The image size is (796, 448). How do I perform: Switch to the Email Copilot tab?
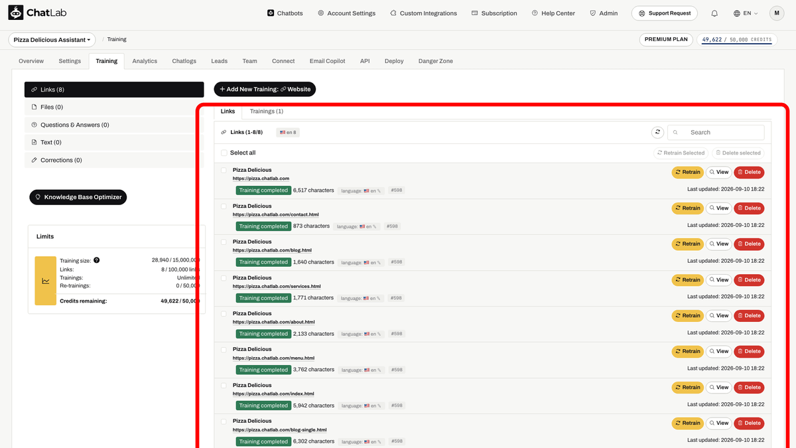327,61
